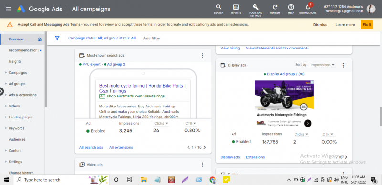Open Tools and Settings wrench
This screenshot has width=382, height=185.
(x=255, y=10)
